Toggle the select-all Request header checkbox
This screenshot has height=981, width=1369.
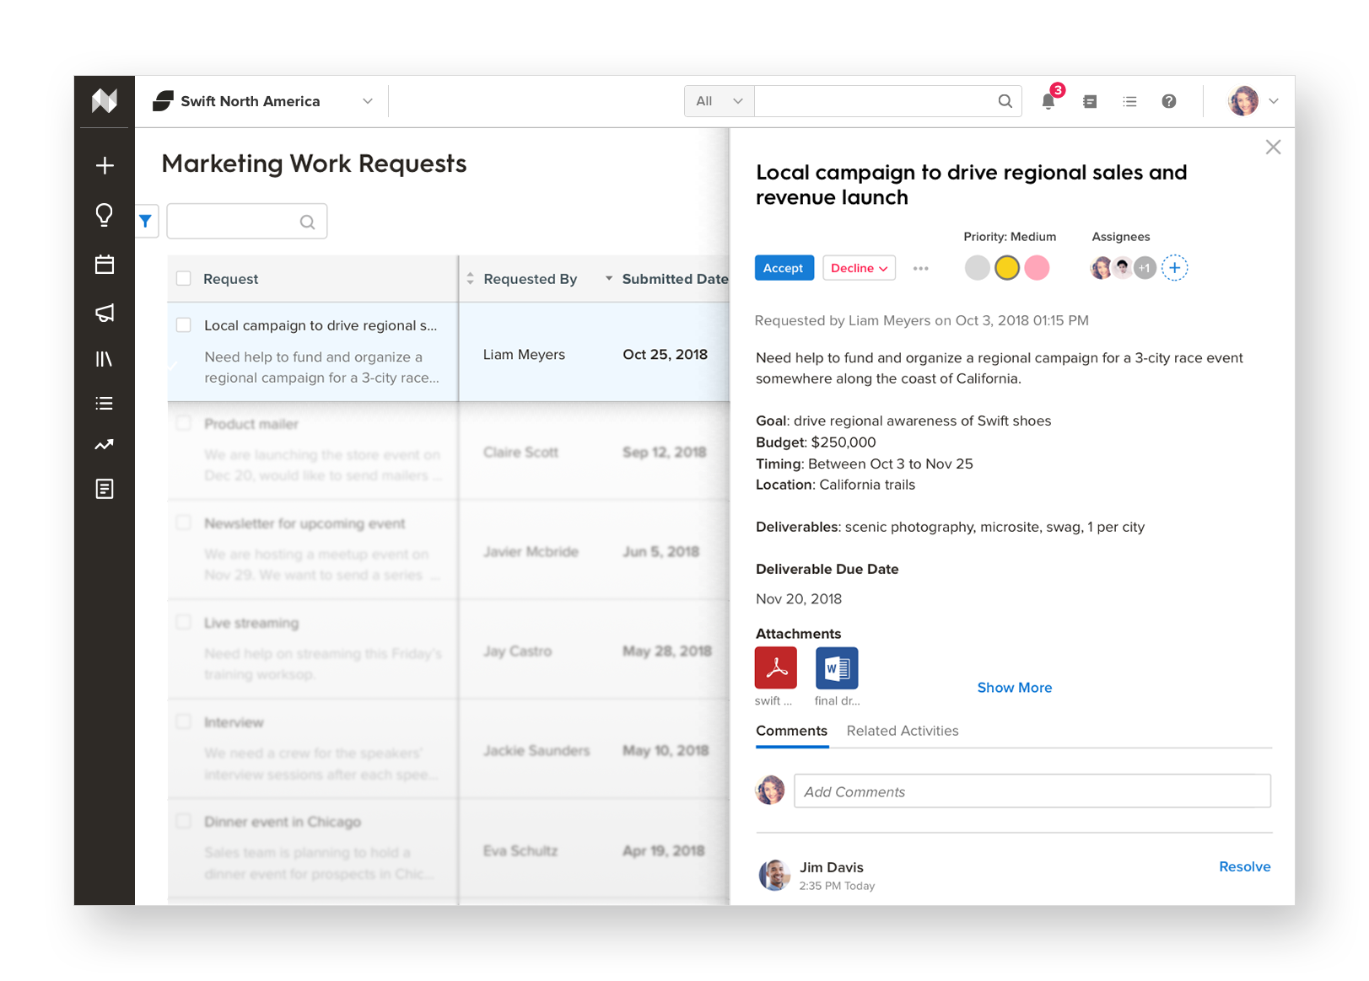point(184,279)
